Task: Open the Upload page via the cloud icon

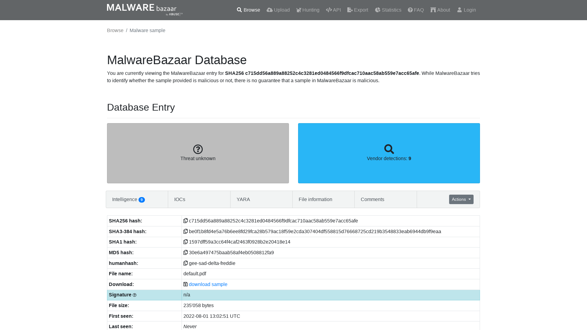Action: [x=270, y=10]
